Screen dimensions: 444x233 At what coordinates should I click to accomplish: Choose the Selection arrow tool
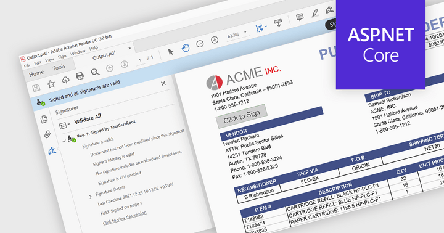tap(170, 52)
